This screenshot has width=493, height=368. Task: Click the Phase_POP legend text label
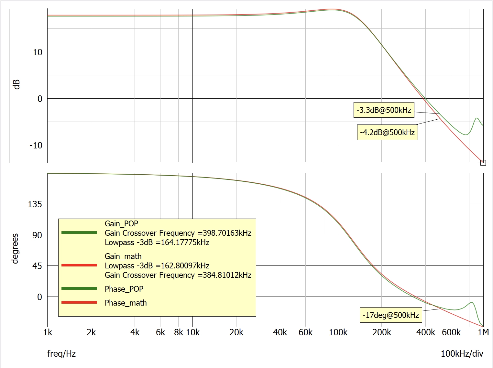pyautogui.click(x=124, y=289)
